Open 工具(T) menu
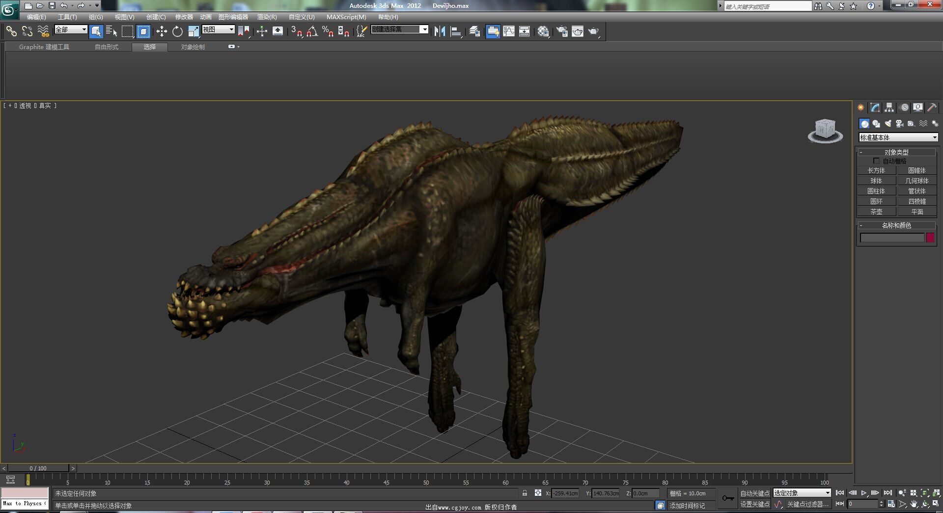943x513 pixels. 67,17
